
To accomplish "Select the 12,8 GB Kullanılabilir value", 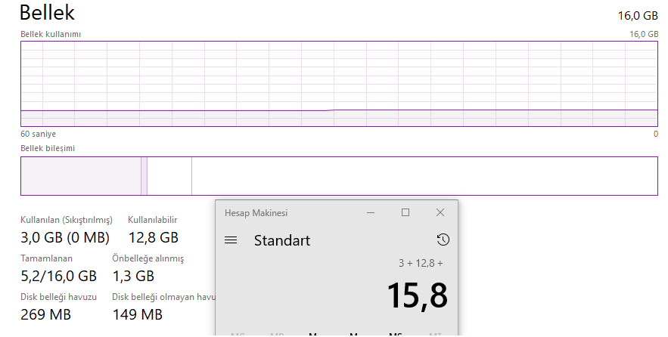I will pyautogui.click(x=153, y=237).
